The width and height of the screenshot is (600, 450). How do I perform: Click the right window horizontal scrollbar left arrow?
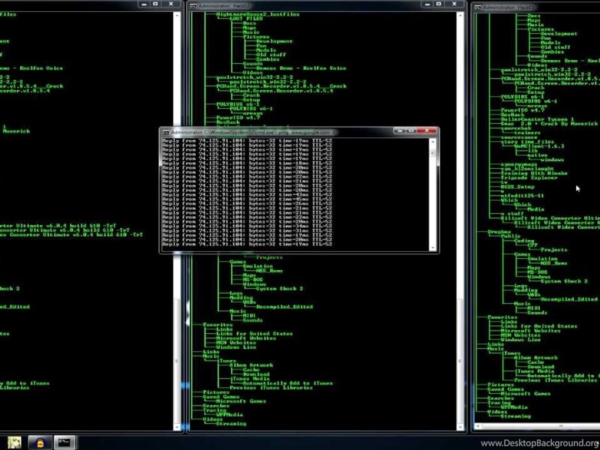point(478,426)
